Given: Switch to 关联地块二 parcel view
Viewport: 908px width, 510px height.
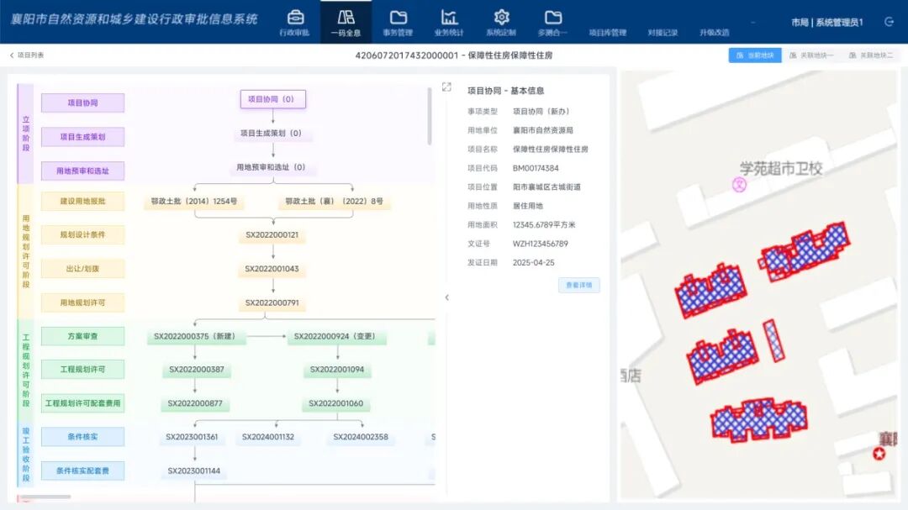Looking at the screenshot, I should pyautogui.click(x=870, y=55).
